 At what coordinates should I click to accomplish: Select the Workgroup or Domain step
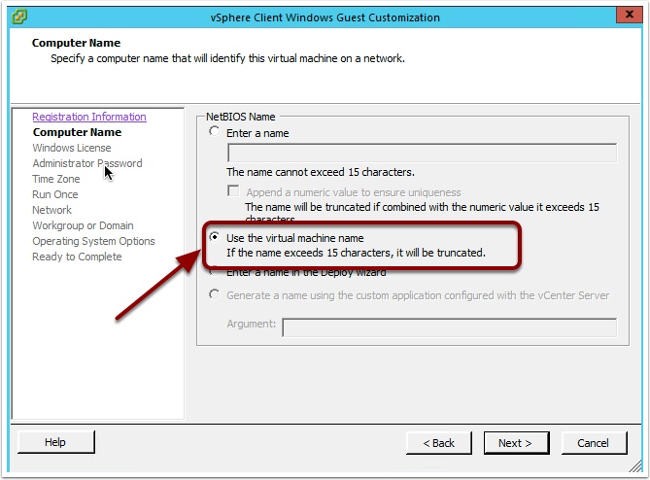[83, 225]
